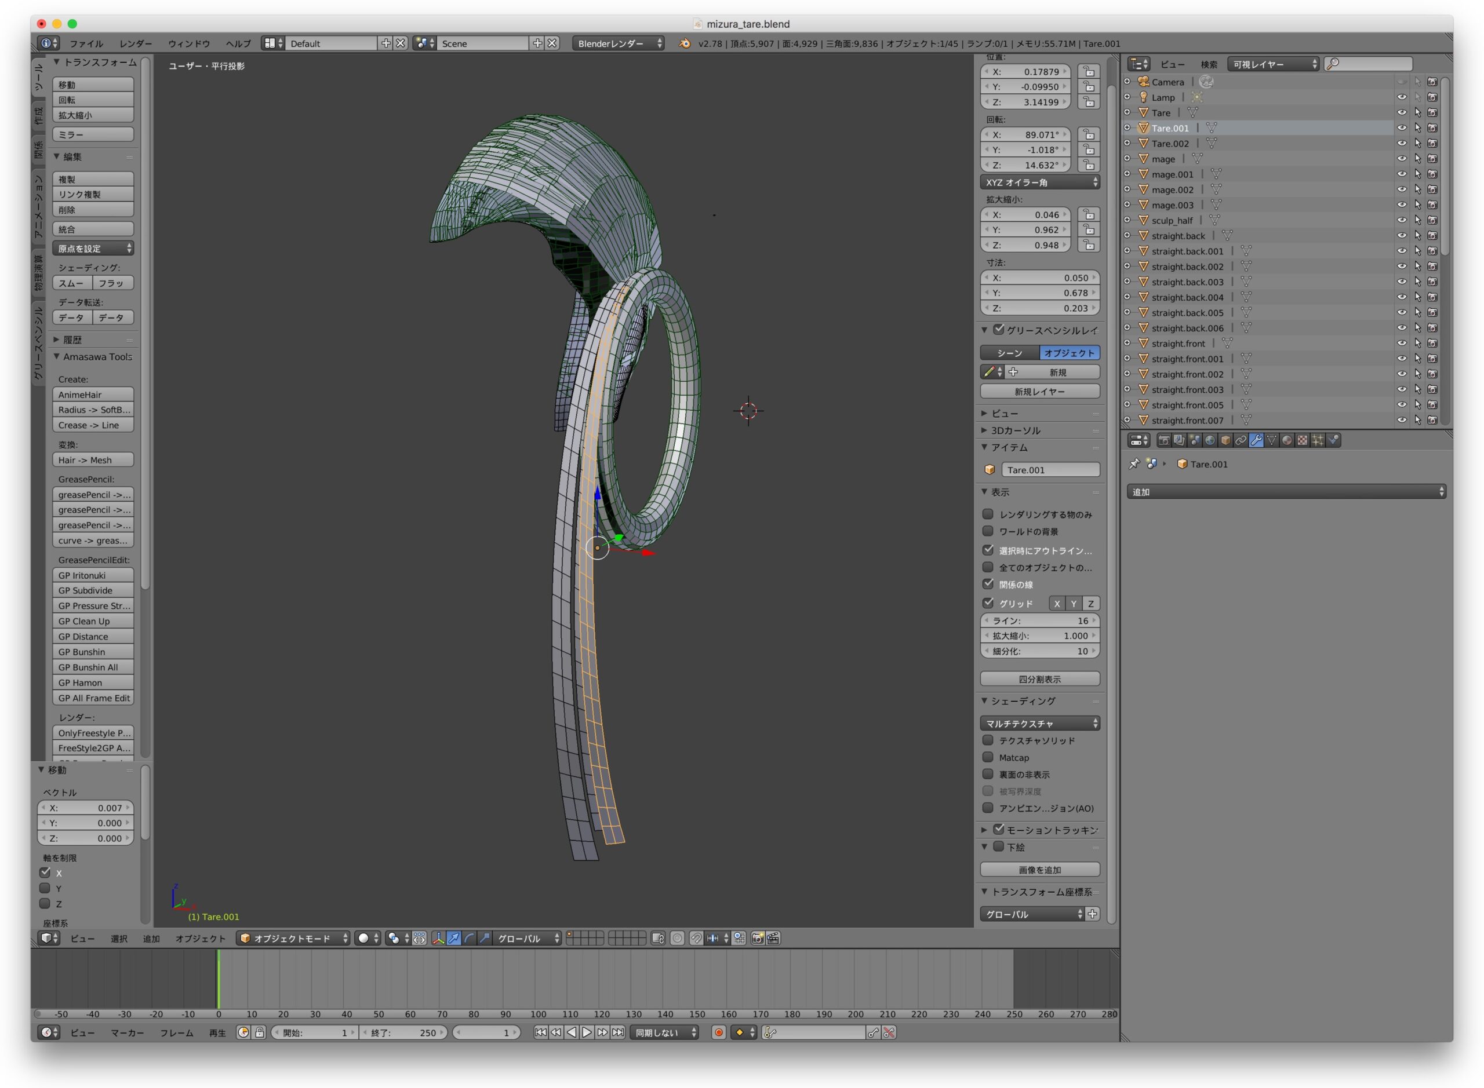Open the Particles properties sparkle tab

(1318, 441)
